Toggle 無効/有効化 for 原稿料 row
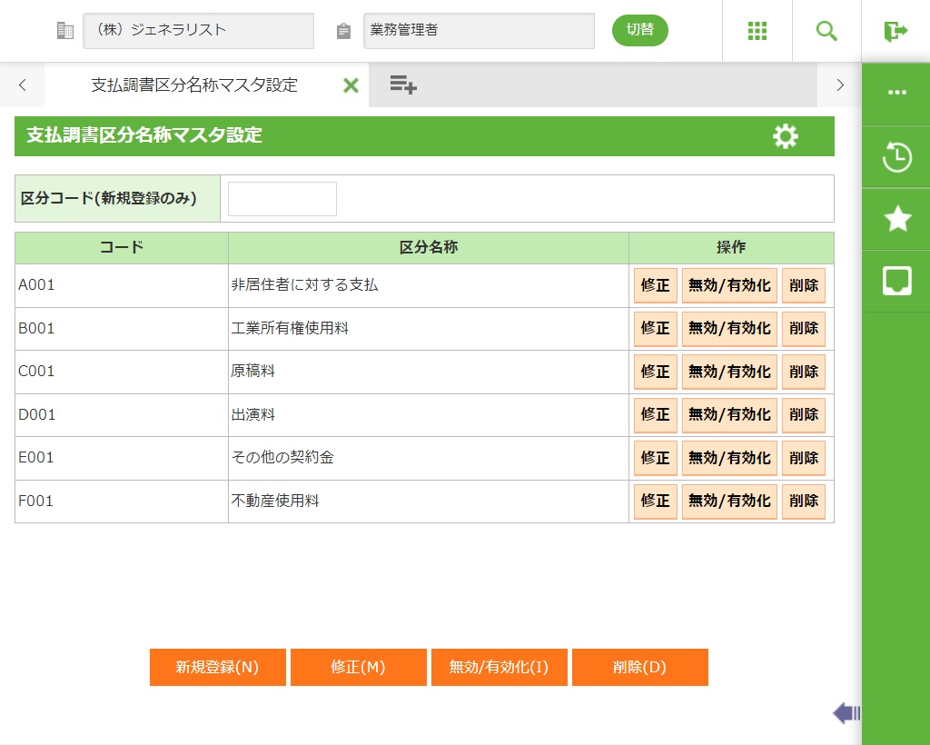930x745 pixels. coord(729,372)
